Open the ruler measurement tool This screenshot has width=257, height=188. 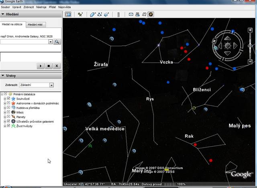(x=118, y=14)
